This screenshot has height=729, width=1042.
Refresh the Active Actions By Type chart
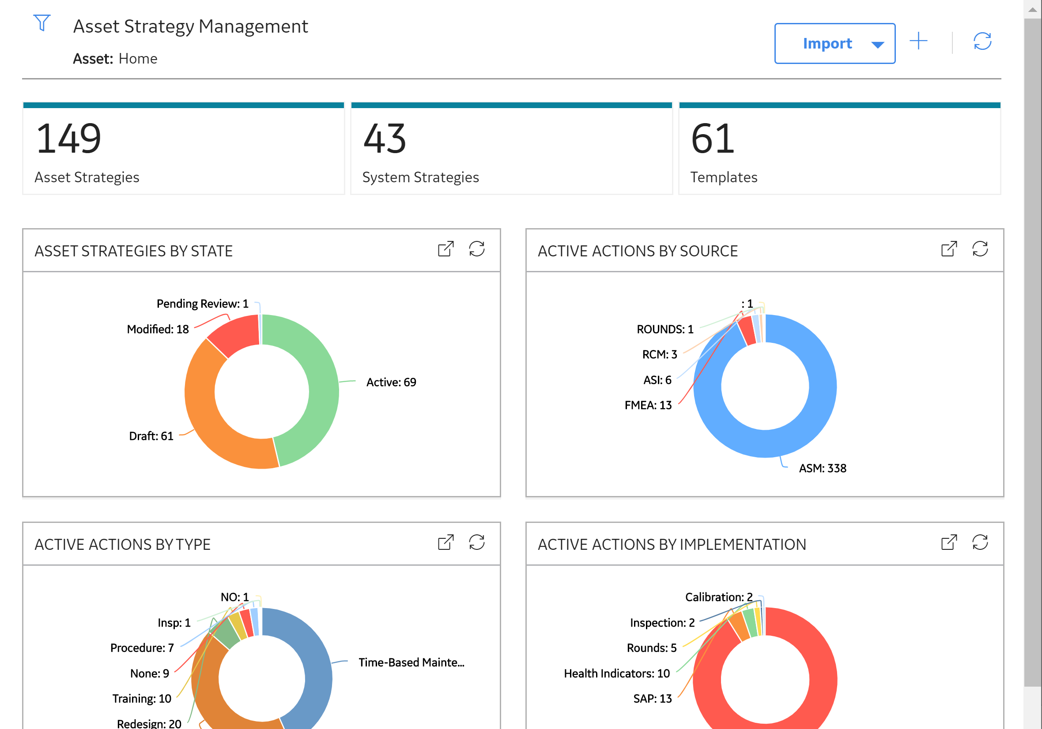point(476,542)
